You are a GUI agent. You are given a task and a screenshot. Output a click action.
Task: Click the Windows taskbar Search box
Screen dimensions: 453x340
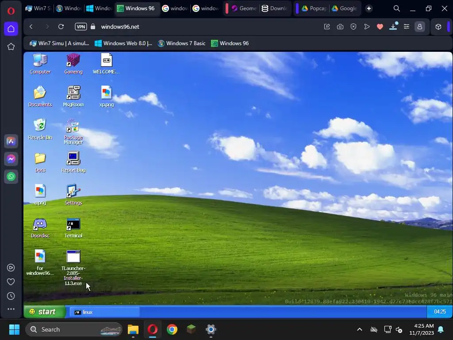[74, 329]
